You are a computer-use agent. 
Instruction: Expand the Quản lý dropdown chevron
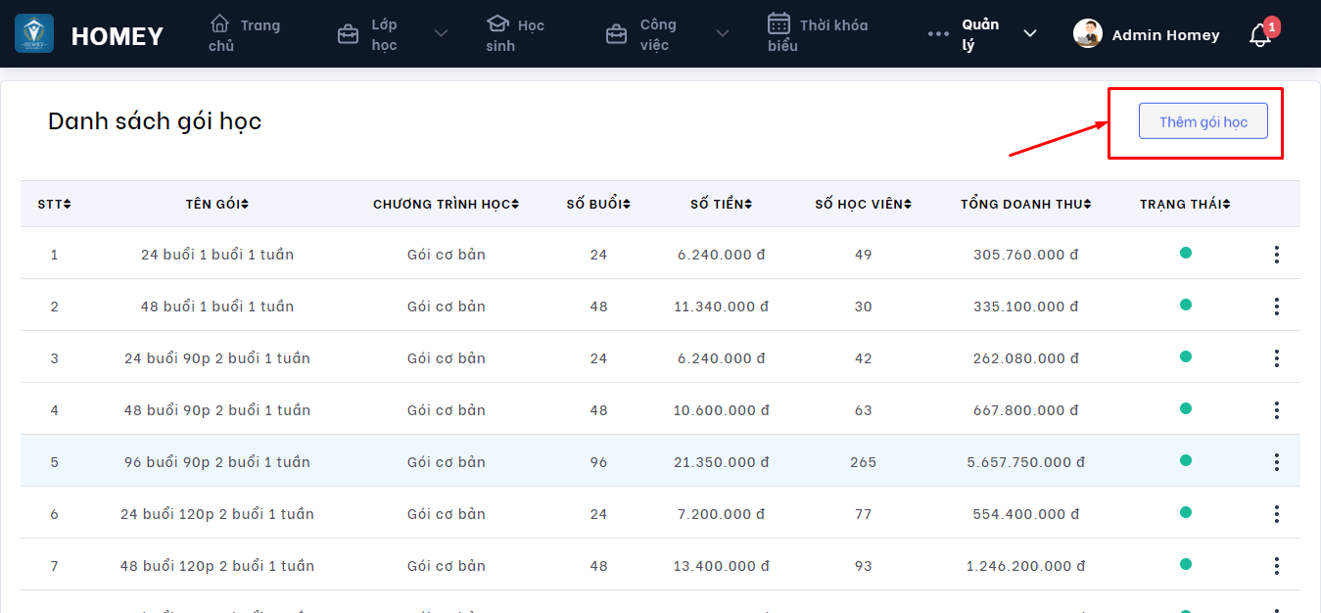(x=1029, y=34)
